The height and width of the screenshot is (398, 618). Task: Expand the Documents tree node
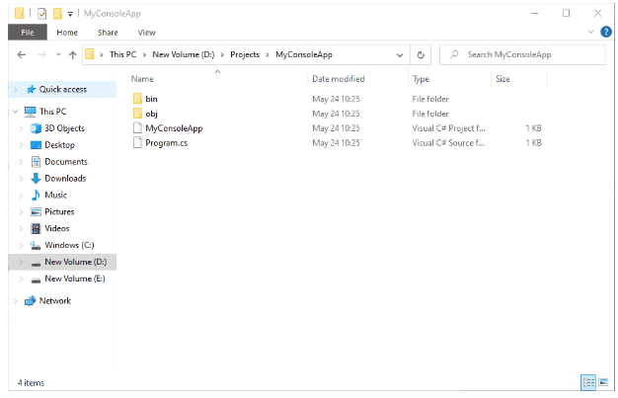click(21, 162)
